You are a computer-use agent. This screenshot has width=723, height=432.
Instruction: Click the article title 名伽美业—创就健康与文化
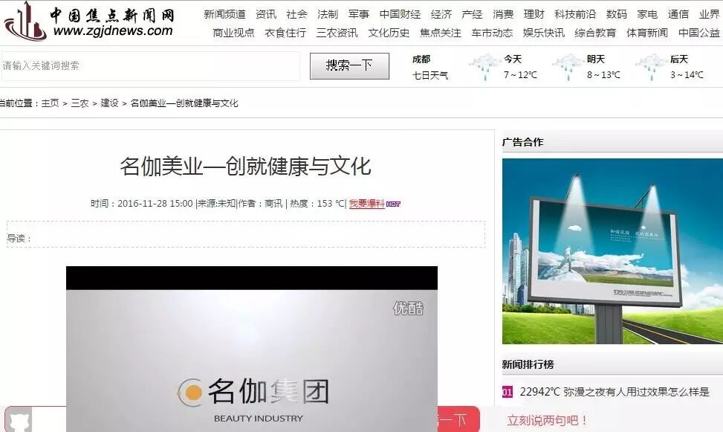[245, 166]
